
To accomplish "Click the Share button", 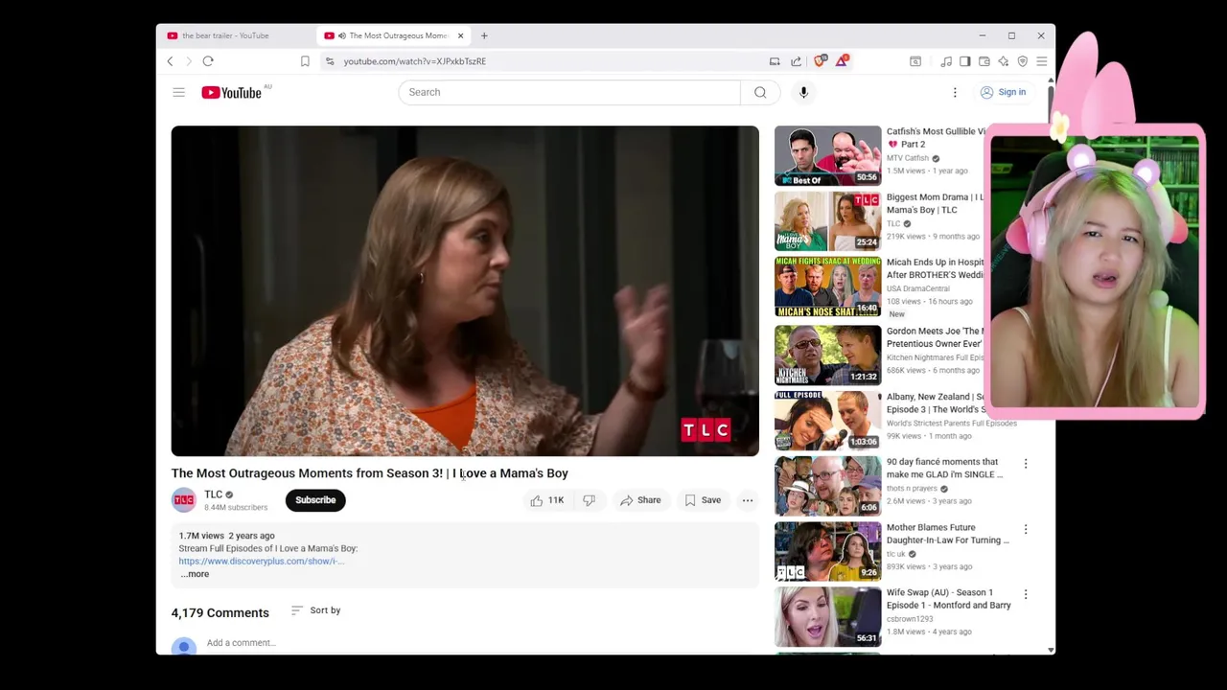I will [640, 500].
